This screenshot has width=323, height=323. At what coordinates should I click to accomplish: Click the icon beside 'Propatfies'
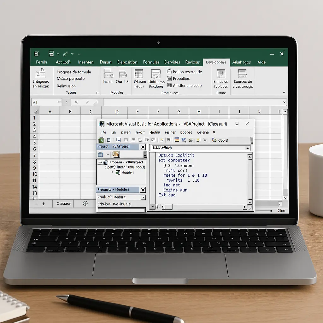tap(169, 78)
